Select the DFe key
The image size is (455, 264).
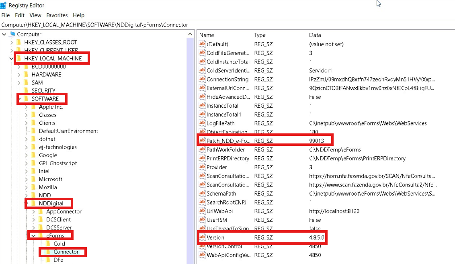(x=58, y=260)
